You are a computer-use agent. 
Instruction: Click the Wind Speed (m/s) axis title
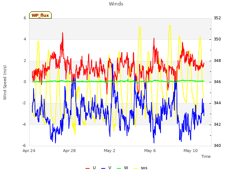[x=5, y=82]
